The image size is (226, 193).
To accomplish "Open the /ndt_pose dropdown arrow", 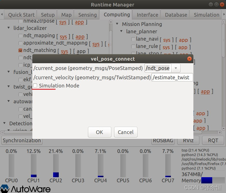I will (176, 68).
